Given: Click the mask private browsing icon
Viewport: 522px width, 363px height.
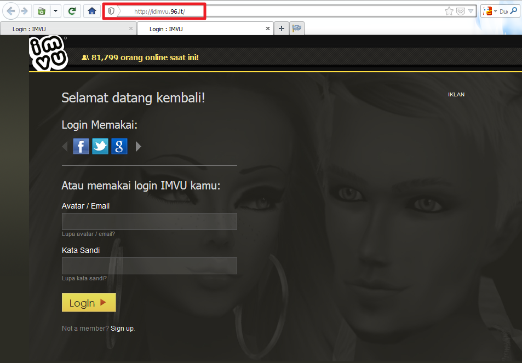Looking at the screenshot, I should click(297, 28).
